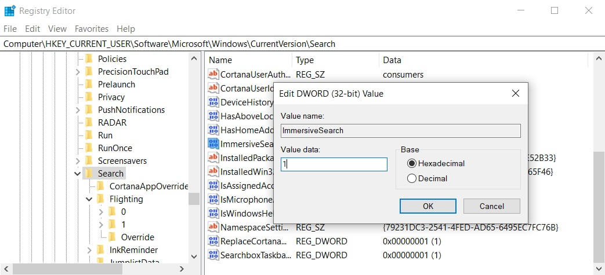The height and width of the screenshot is (275, 605).
Task: Select the Run key in the tree
Action: click(x=106, y=135)
